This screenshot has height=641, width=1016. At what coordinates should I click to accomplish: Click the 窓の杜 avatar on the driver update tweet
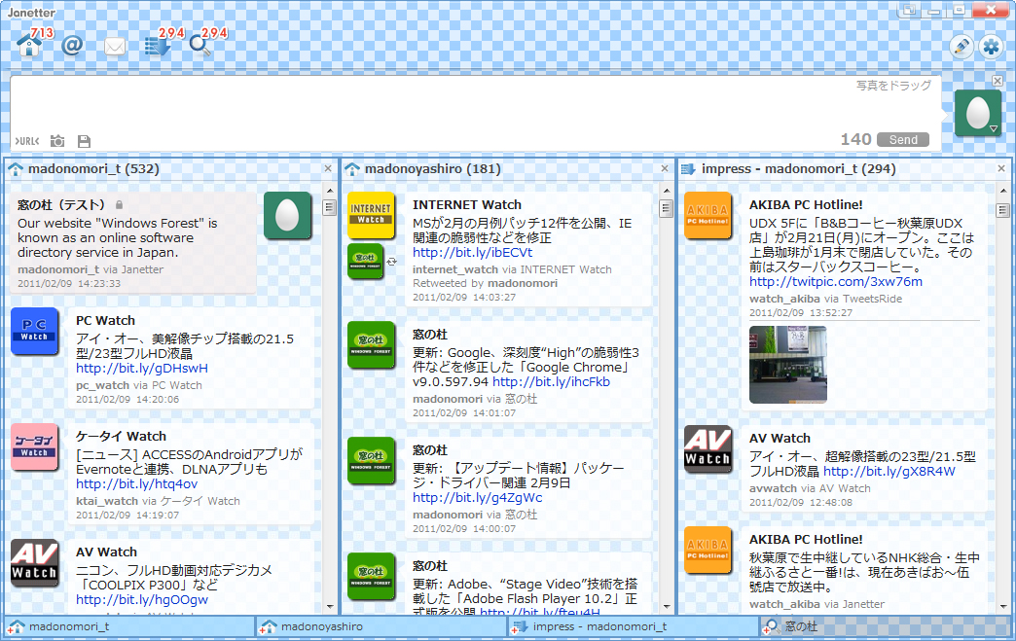click(371, 460)
